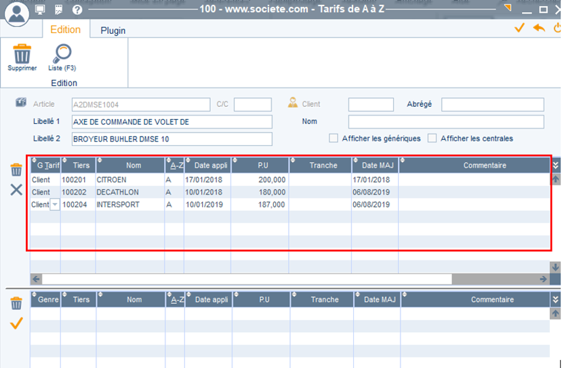Click the Libellé 1 field
This screenshot has width=562, height=368.
172,122
